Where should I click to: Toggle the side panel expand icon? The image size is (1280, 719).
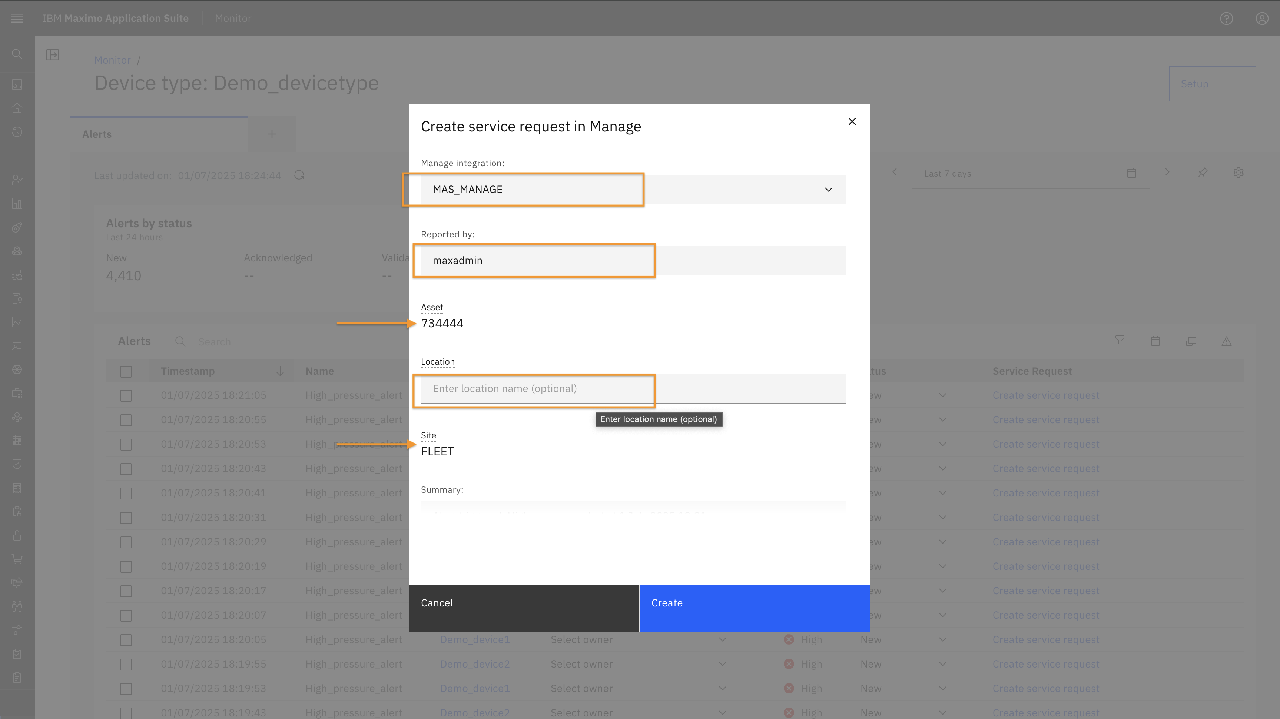pyautogui.click(x=53, y=55)
